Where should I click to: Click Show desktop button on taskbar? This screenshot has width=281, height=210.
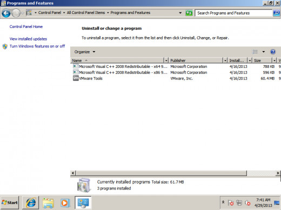pyautogui.click(x=277, y=202)
